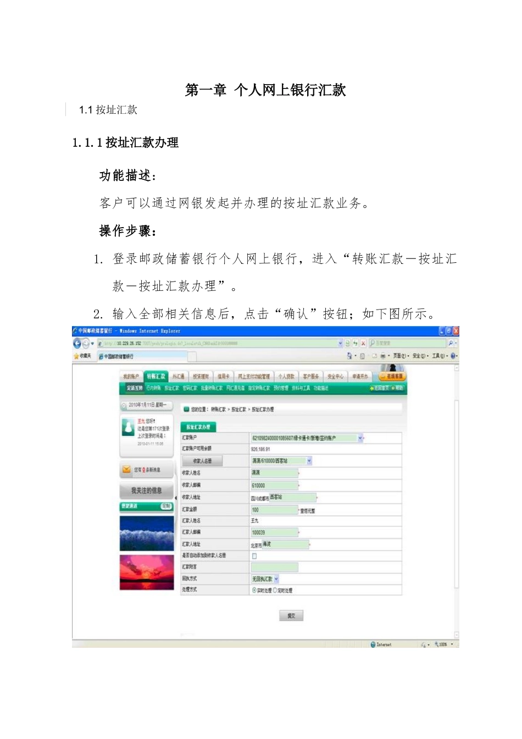This screenshot has height=739, width=522.
Task: Click the IE address bar URL field
Action: coord(220,343)
